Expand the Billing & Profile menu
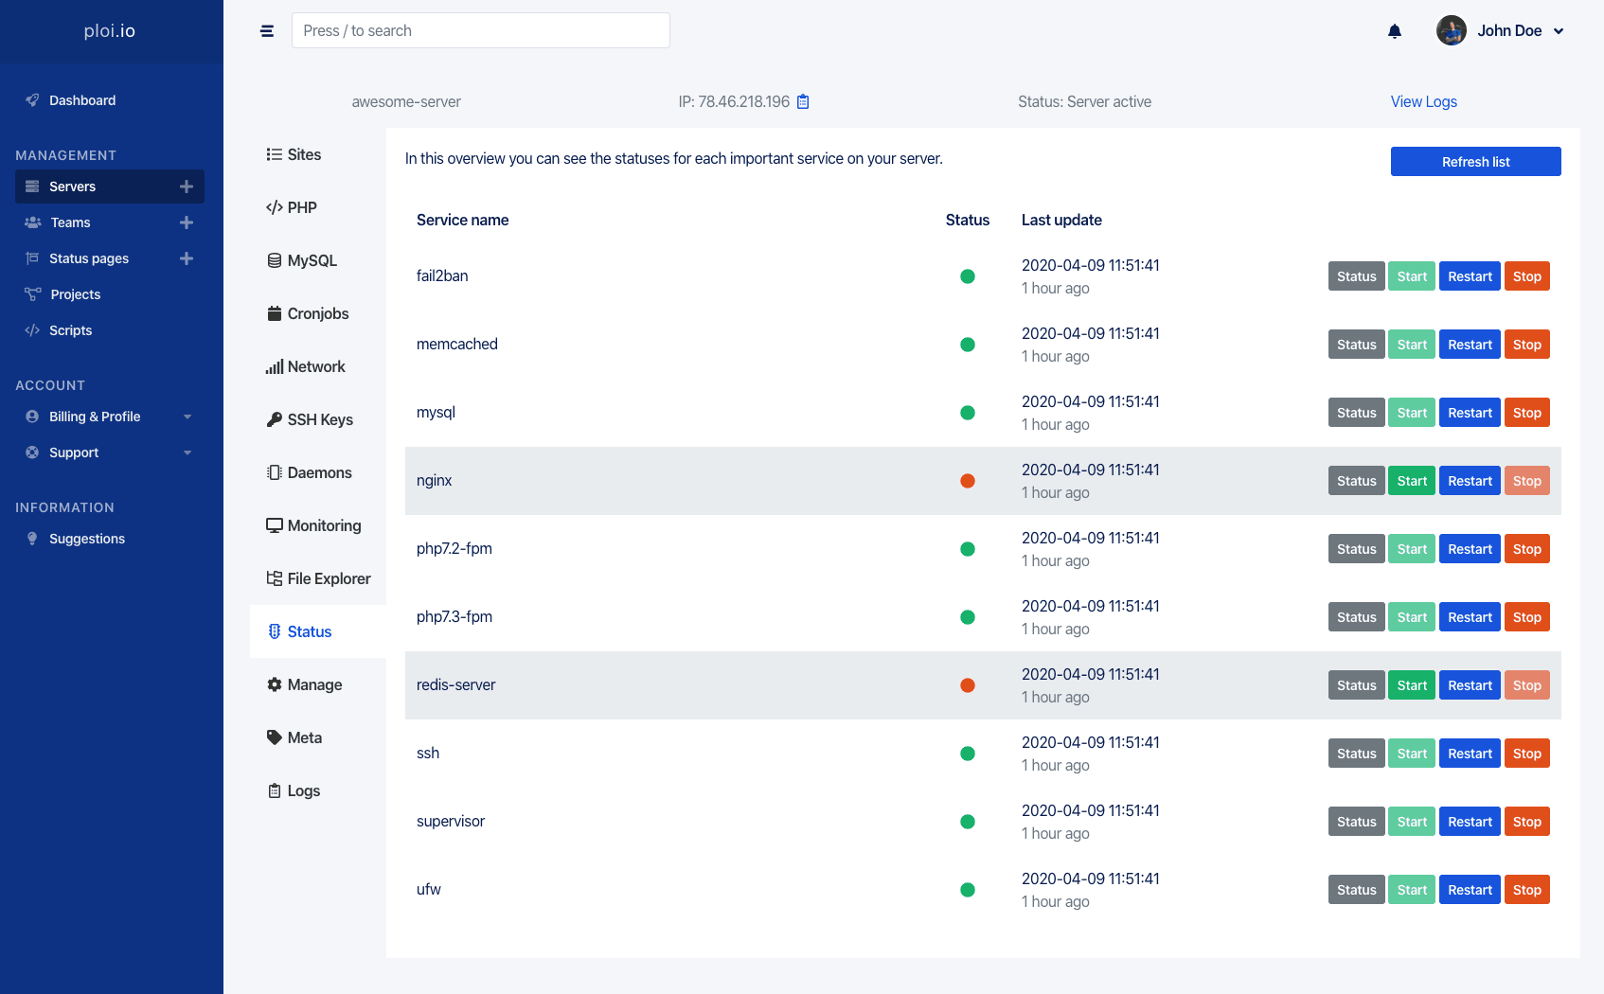The height and width of the screenshot is (994, 1604). coord(187,417)
